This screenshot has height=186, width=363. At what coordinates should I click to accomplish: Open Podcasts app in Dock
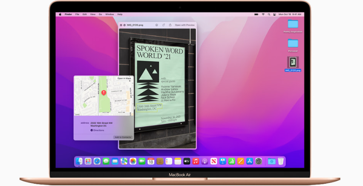click(x=205, y=161)
